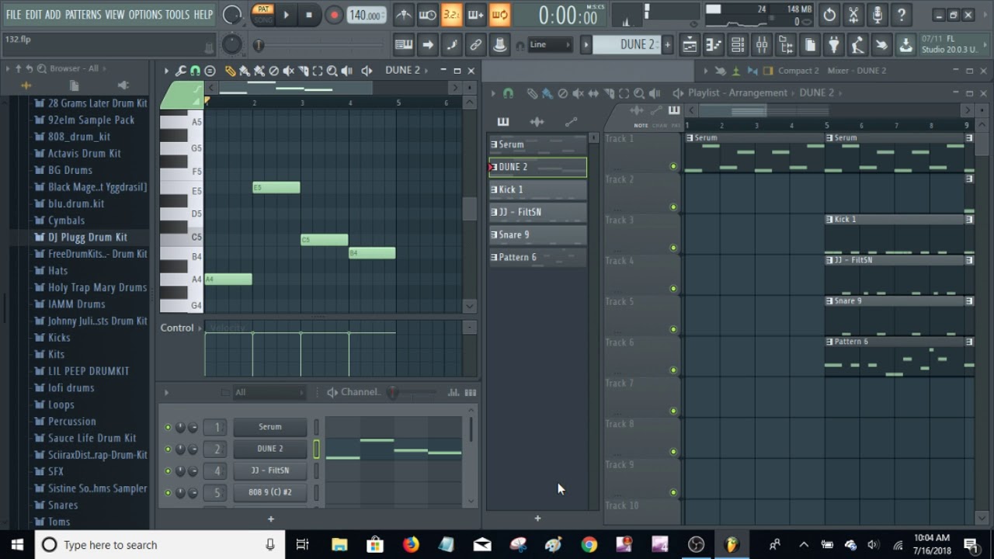Select the Slice tool in piano roll
The height and width of the screenshot is (559, 994).
(303, 71)
